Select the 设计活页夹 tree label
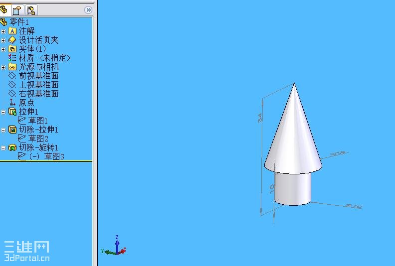 click(x=38, y=40)
